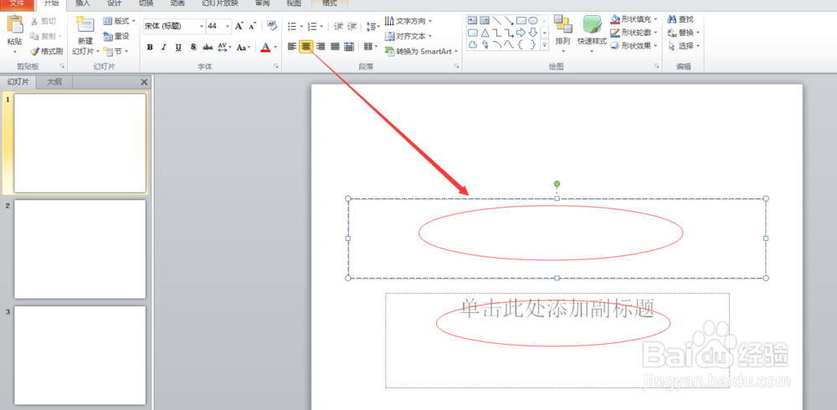Toggle right text alignment
Viewport: 837px width, 410px height.
click(x=321, y=47)
